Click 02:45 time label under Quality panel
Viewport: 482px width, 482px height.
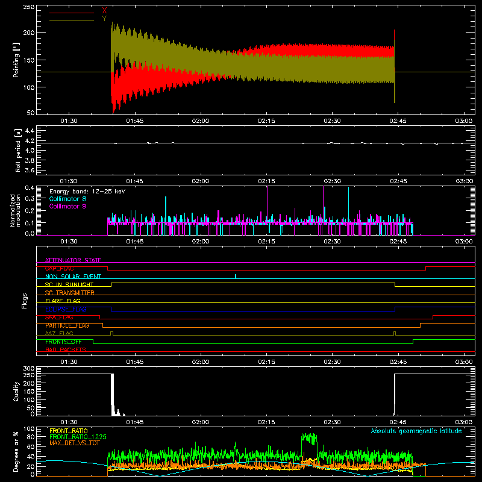398,422
